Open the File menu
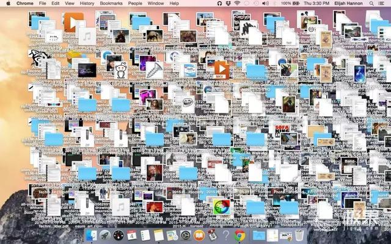 [42, 3]
